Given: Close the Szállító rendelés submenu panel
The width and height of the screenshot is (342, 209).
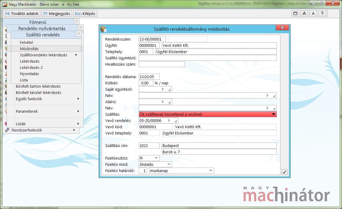Looking at the screenshot, I should pyautogui.click(x=79, y=34).
